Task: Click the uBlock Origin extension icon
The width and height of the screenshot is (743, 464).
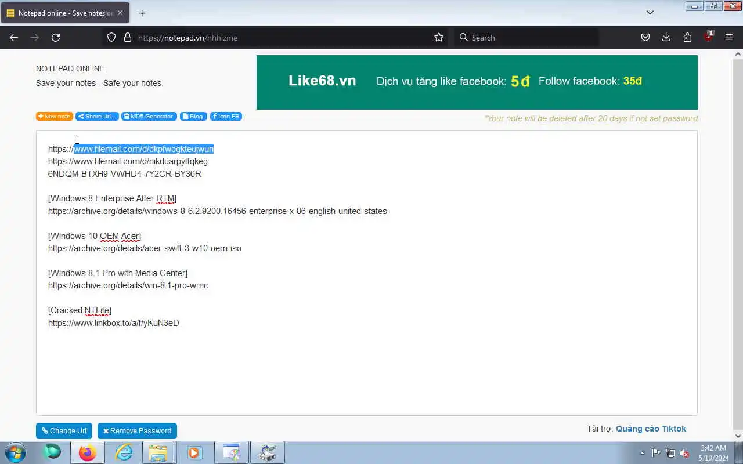Action: [x=708, y=36]
